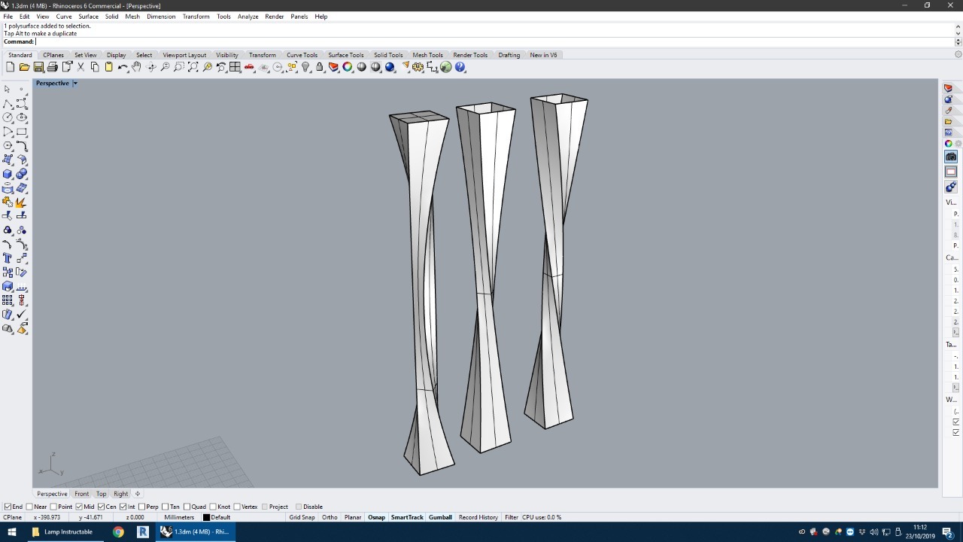Image resolution: width=963 pixels, height=542 pixels.
Task: Click the New file icon
Action: point(10,67)
